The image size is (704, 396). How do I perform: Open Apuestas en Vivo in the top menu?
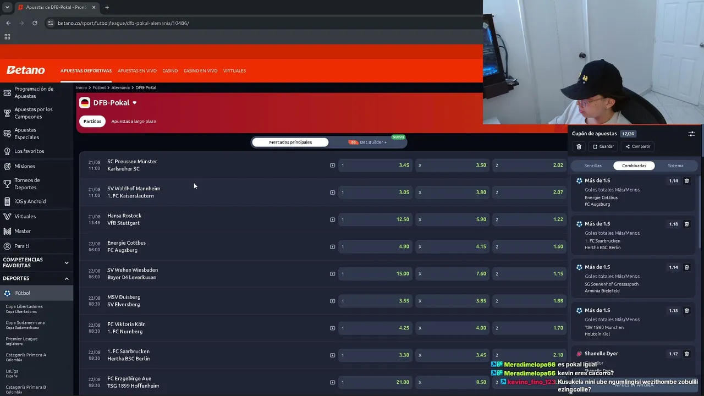click(x=137, y=71)
